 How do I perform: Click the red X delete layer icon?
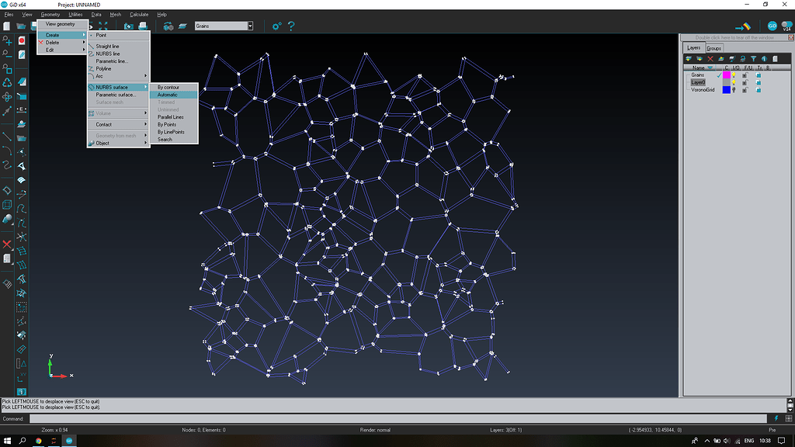(710, 59)
